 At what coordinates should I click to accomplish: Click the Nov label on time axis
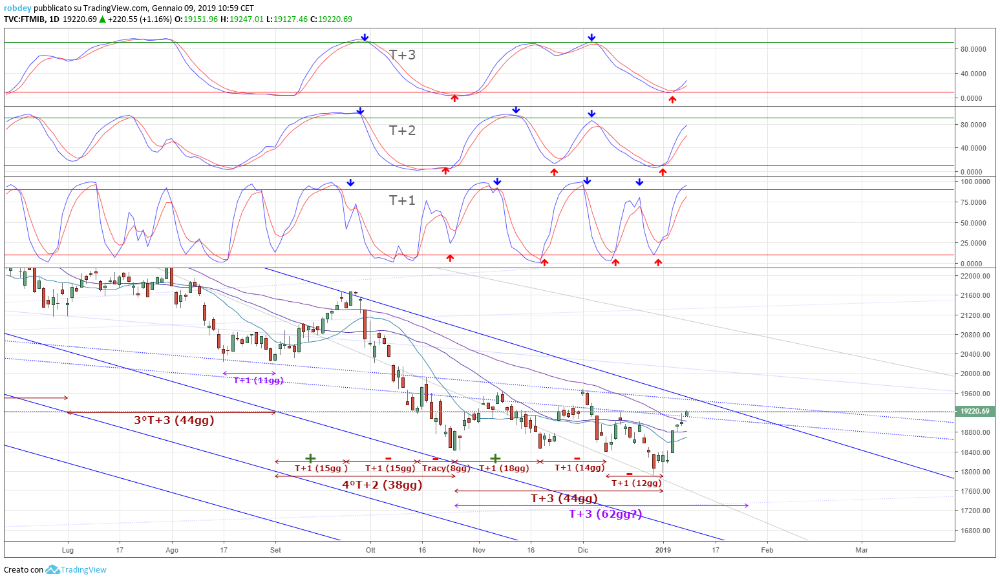(x=479, y=550)
